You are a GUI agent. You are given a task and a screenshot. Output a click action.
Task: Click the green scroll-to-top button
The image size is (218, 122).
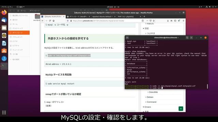[181, 109]
